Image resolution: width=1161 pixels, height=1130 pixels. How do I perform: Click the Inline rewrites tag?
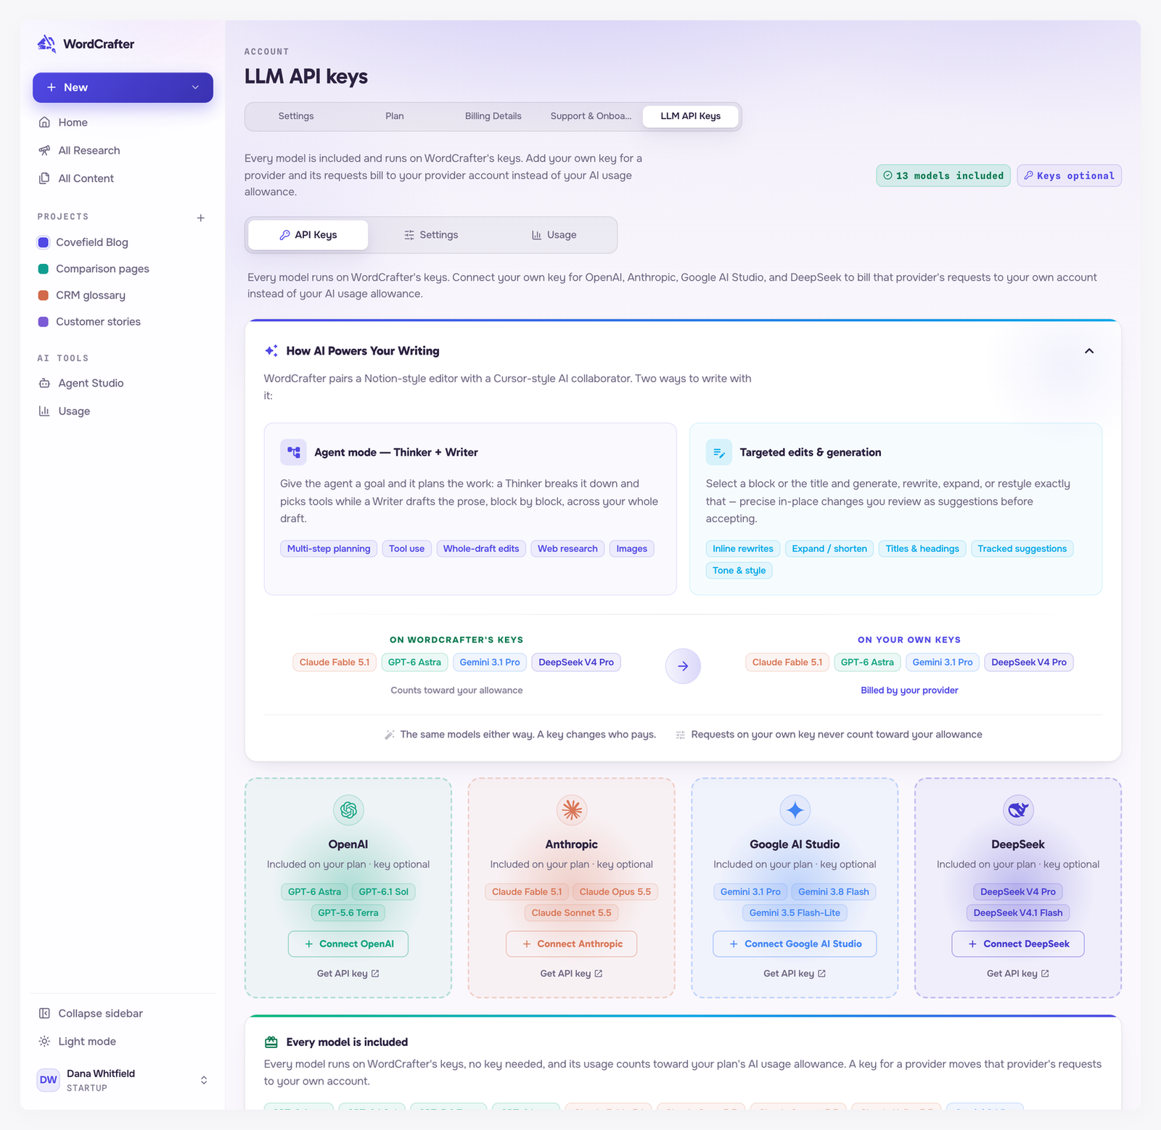tap(743, 548)
